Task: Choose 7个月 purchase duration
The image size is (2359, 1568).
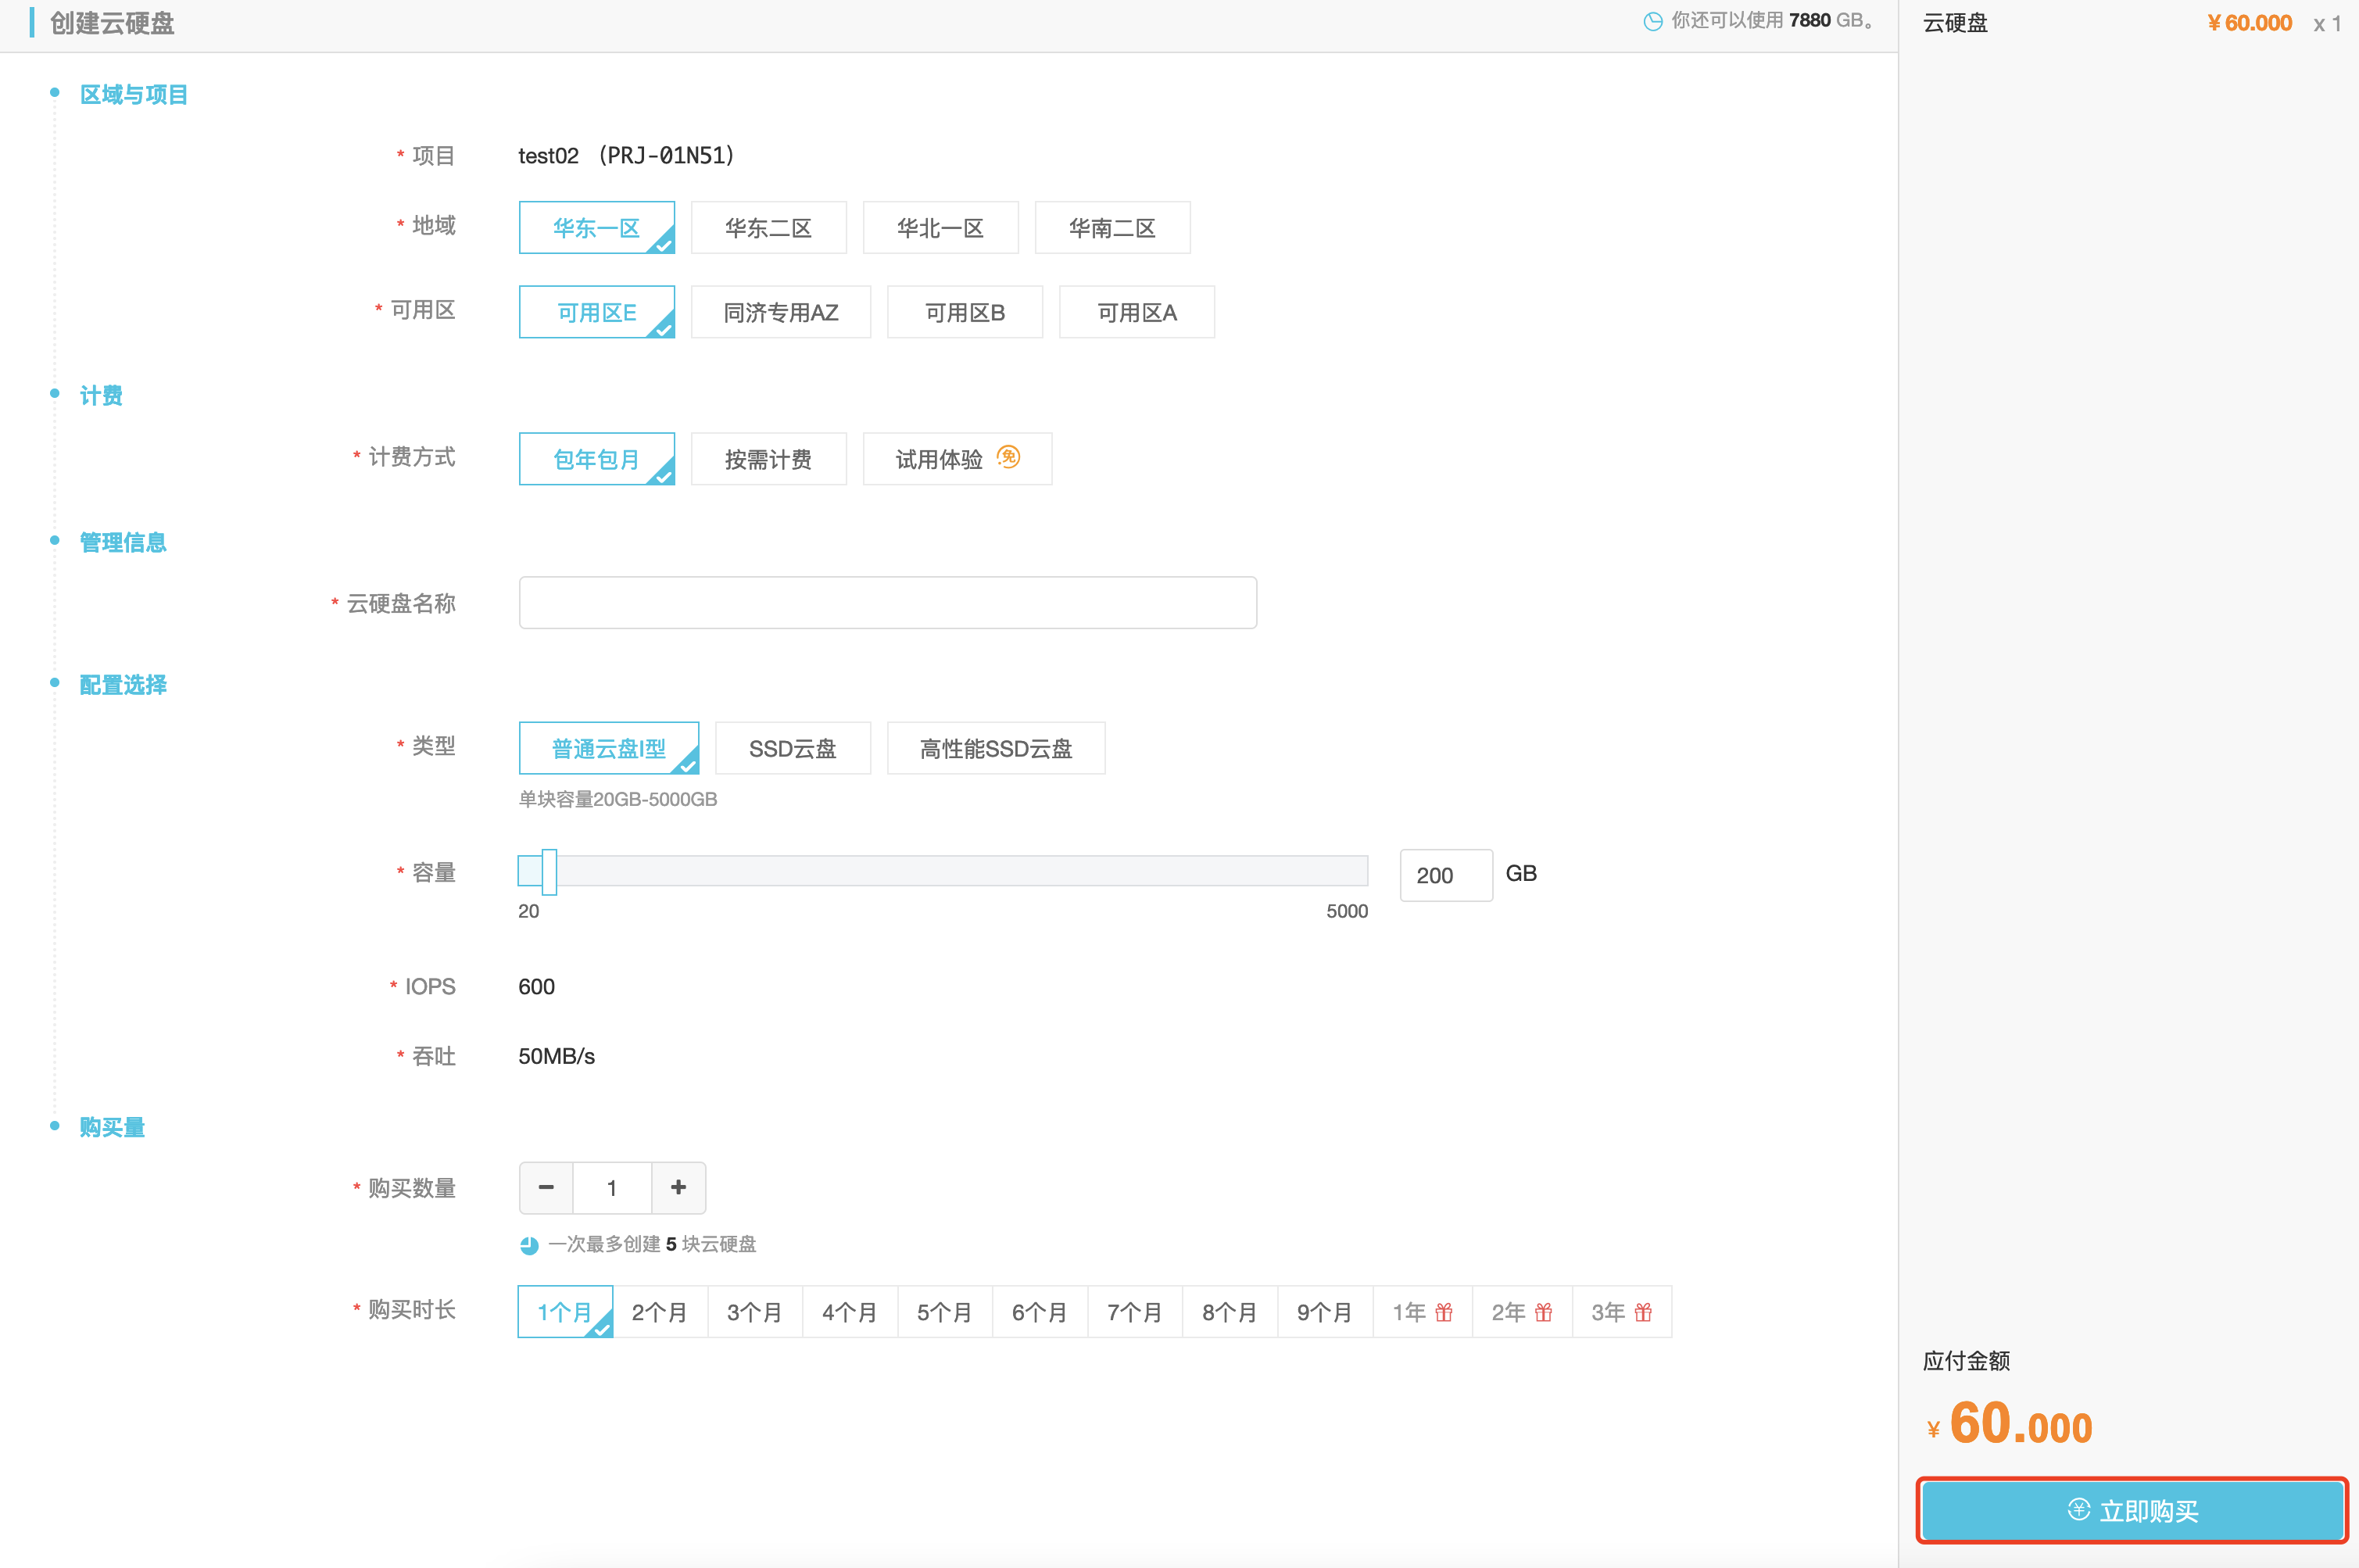Action: (x=1135, y=1312)
